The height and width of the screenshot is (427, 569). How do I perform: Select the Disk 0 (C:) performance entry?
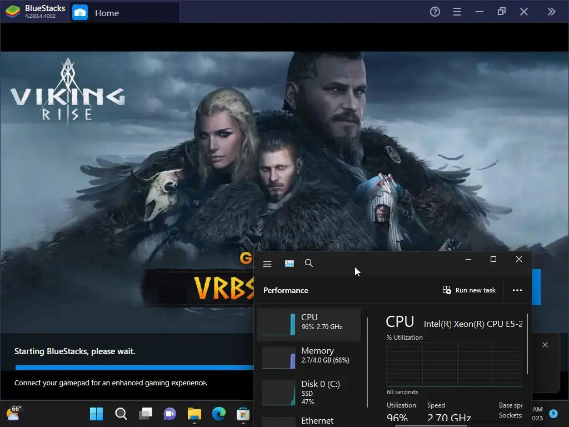coord(309,392)
